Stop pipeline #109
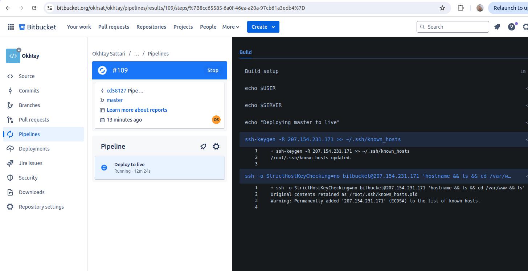 (x=213, y=70)
